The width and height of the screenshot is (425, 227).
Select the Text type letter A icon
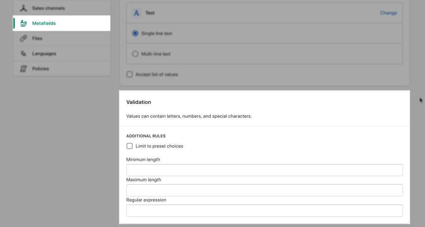137,13
